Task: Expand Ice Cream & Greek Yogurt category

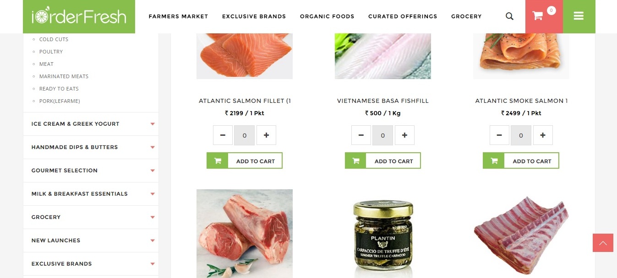Action: (x=91, y=124)
